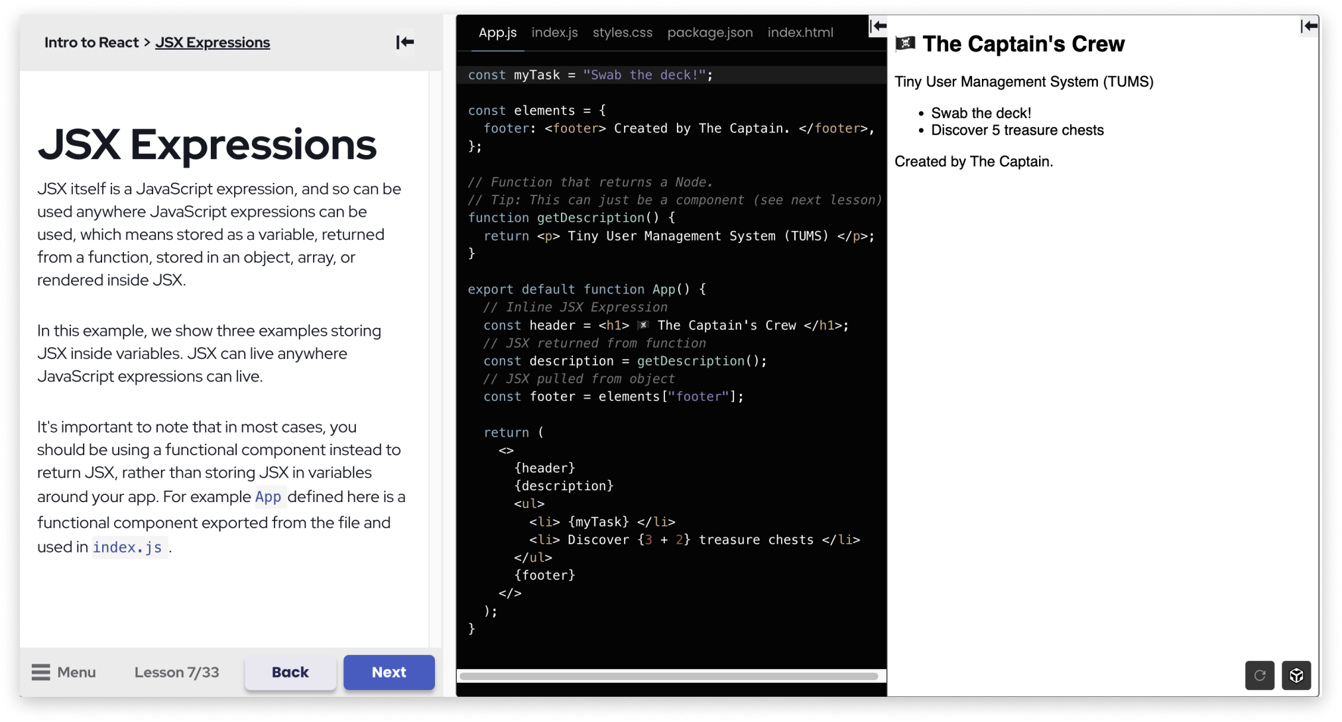This screenshot has width=1342, height=722.
Task: Select the App.js editor tab
Action: [x=497, y=32]
